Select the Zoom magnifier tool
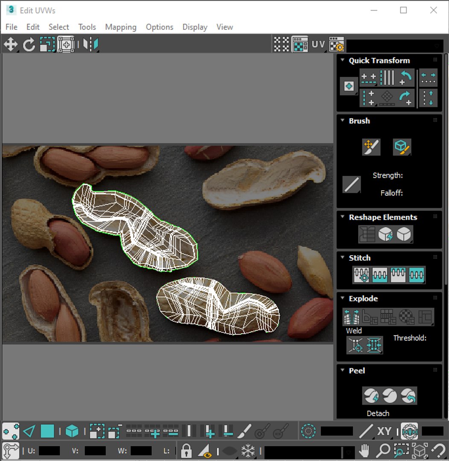The width and height of the screenshot is (449, 461). coord(383,450)
